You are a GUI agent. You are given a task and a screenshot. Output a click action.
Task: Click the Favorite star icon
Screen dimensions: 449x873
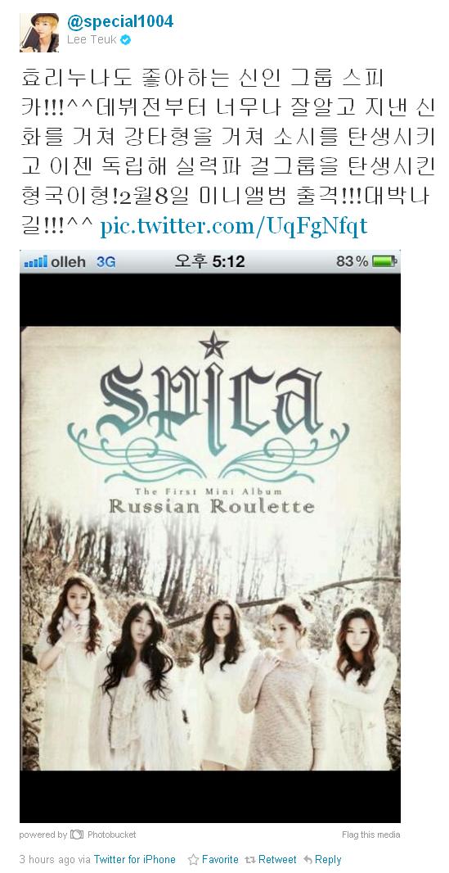tap(193, 859)
